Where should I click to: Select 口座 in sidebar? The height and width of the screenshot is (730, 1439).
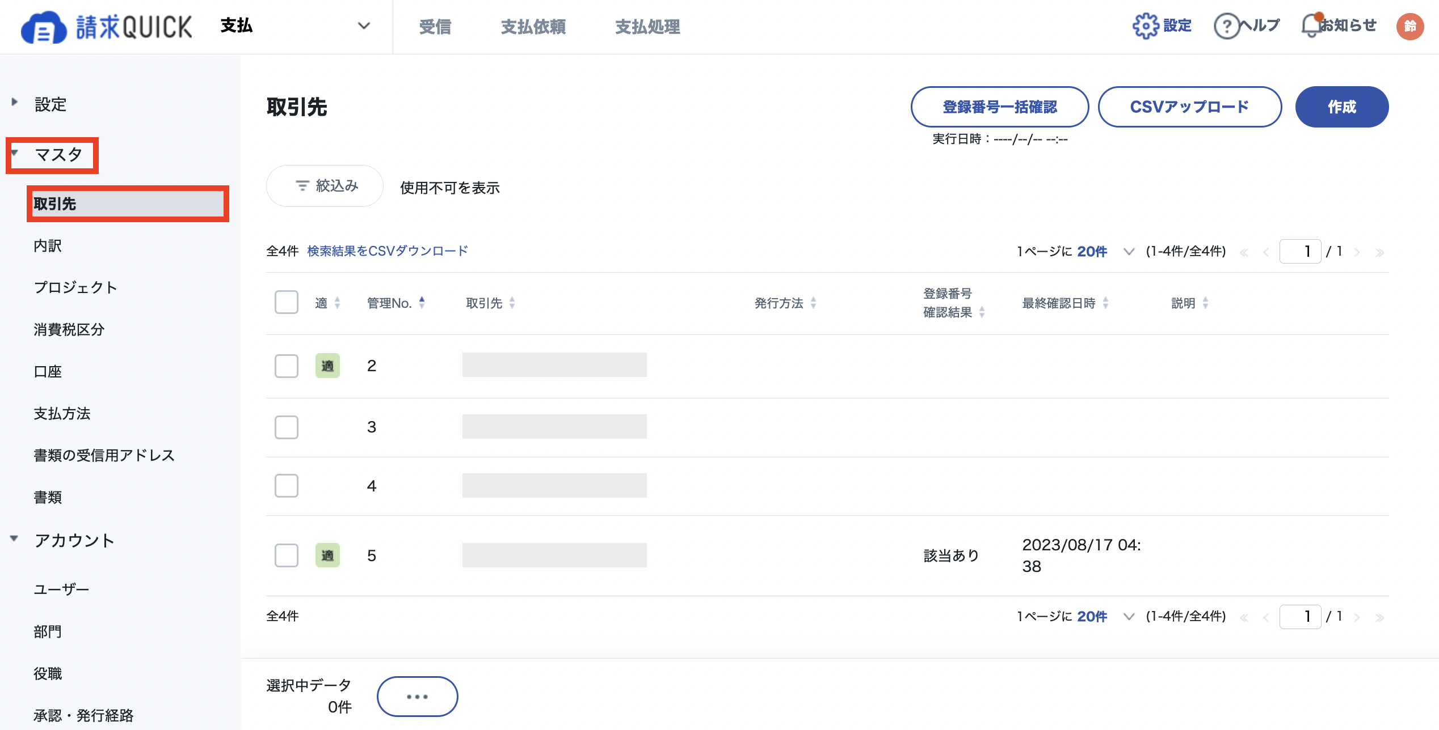click(48, 371)
